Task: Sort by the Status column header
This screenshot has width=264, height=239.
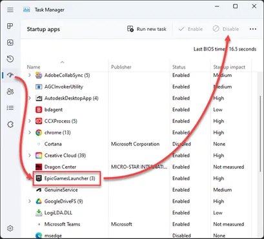Action: click(179, 67)
